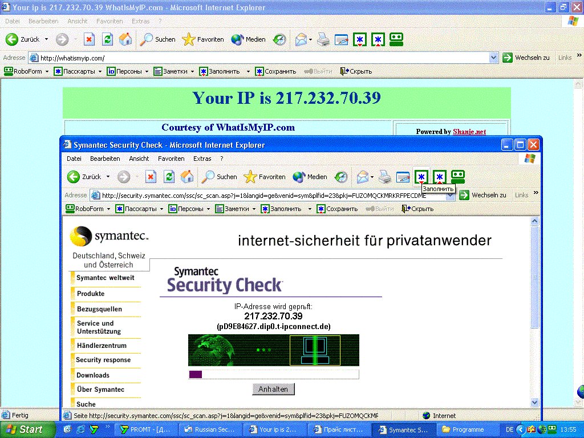Open Favoriten star in Symantec window toolbar
The image size is (584, 438).
(x=265, y=177)
